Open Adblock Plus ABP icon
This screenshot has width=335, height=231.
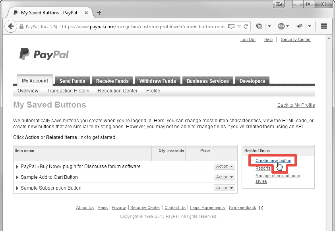281,26
